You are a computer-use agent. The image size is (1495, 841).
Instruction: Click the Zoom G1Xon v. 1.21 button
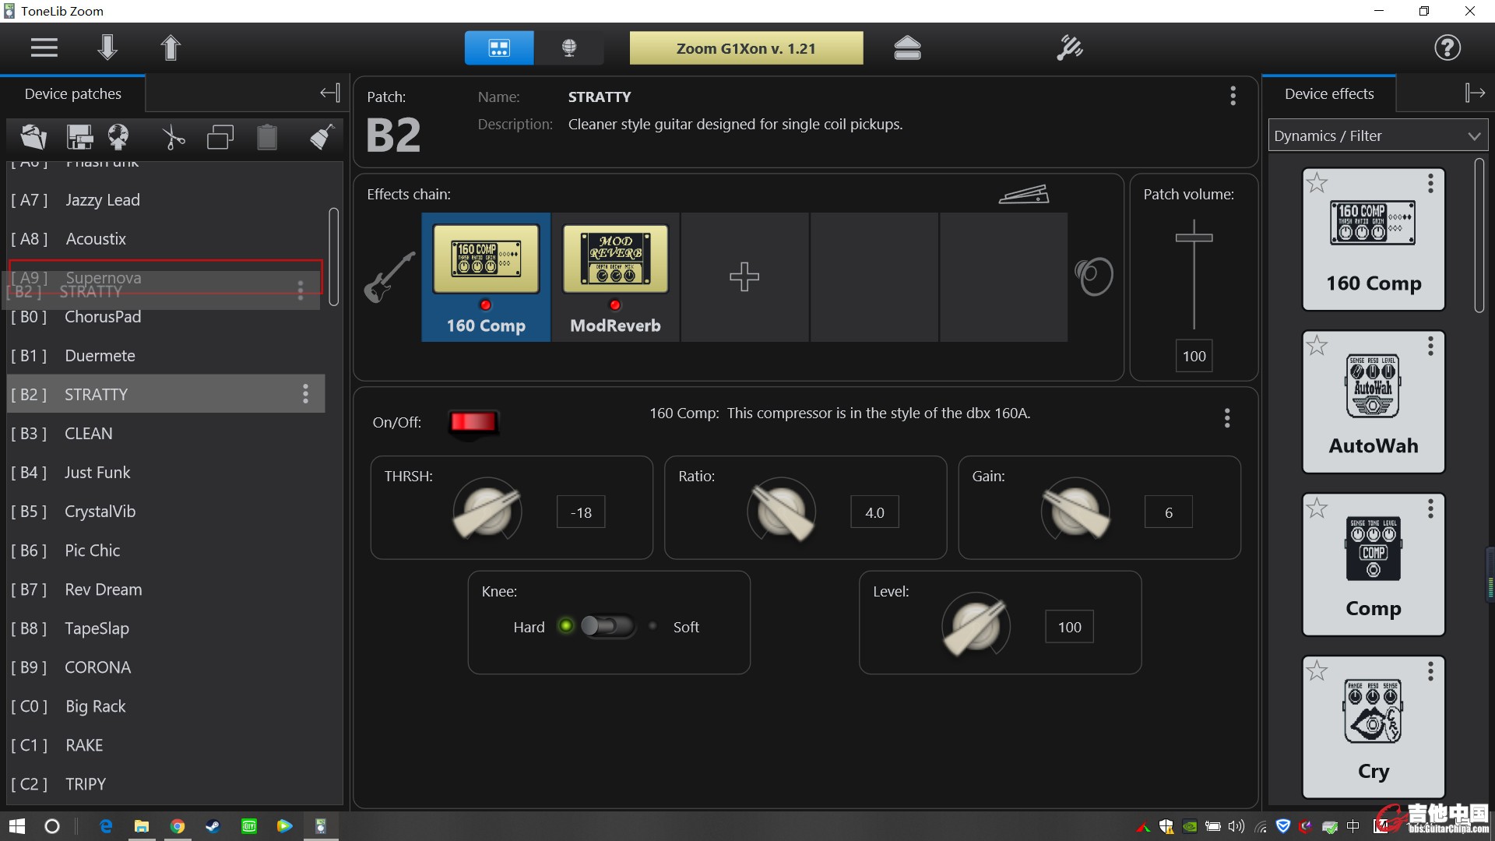coord(746,48)
